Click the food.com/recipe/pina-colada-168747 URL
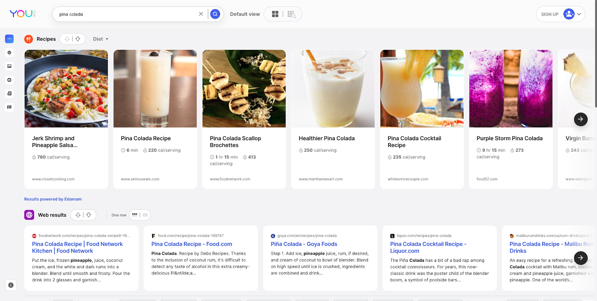Image resolution: width=597 pixels, height=301 pixels. tap(191, 236)
